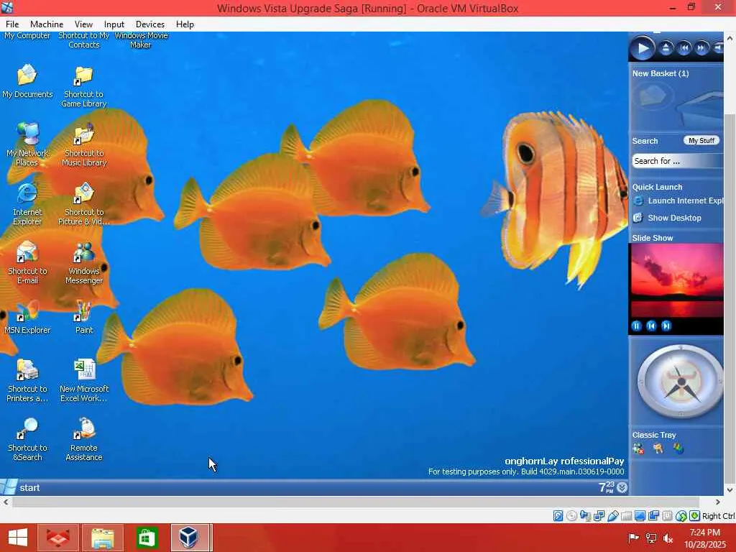Skip to previous track in sidebar player
The height and width of the screenshot is (552, 736).
(x=684, y=48)
